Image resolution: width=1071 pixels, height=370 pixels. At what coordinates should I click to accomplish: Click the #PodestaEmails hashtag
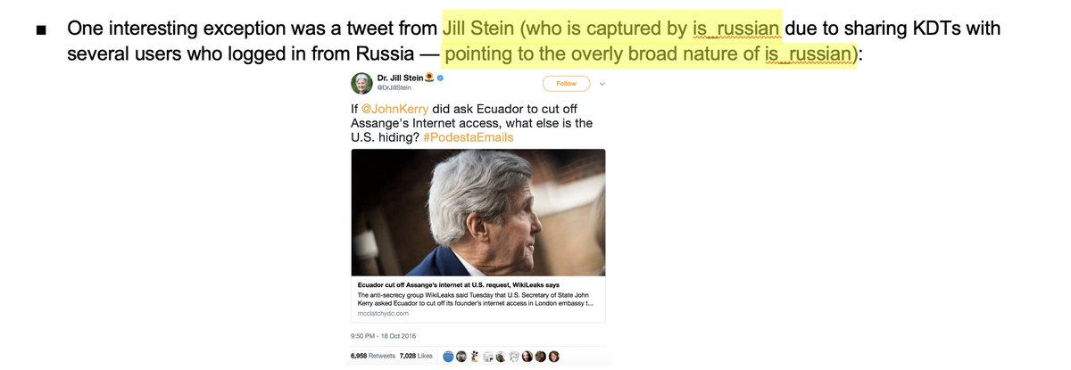pyautogui.click(x=470, y=137)
